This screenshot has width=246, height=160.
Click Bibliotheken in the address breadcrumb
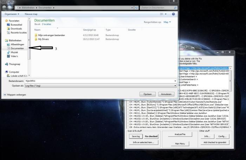pos(28,7)
